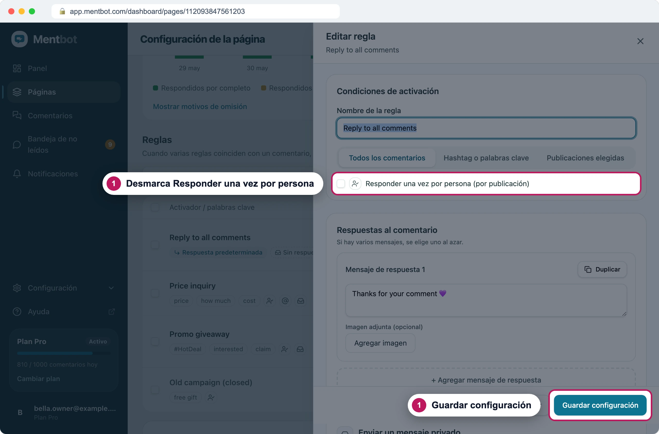Click the Duplicar button
Screen dimensions: 659x434
[602, 270]
